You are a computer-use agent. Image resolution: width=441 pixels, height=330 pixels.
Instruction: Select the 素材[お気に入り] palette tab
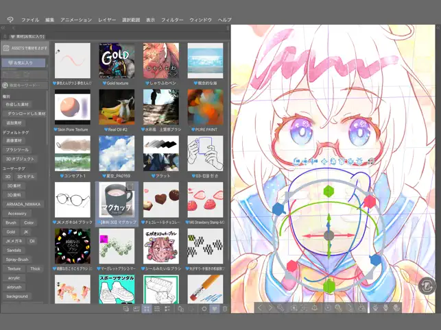pos(28,36)
